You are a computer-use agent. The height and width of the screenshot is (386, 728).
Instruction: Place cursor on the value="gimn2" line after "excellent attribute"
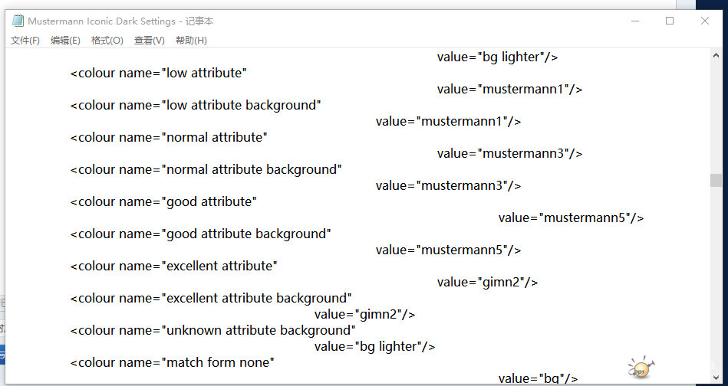coord(487,283)
